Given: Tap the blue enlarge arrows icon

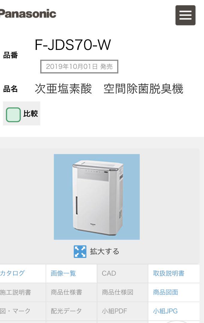Looking at the screenshot, I should 80,252.
